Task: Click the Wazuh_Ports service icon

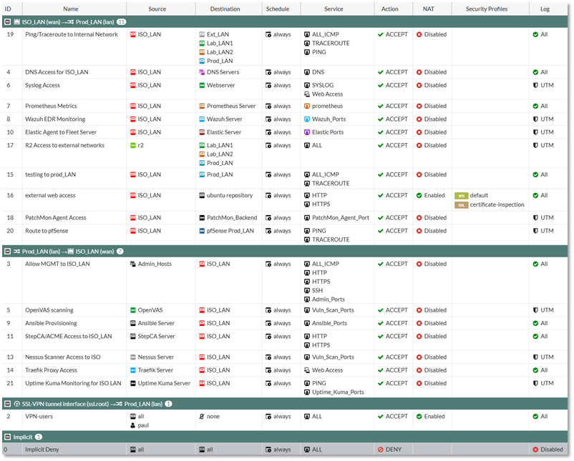Action: (307, 119)
